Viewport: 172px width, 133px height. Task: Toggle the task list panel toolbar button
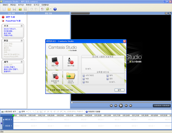point(42,9)
